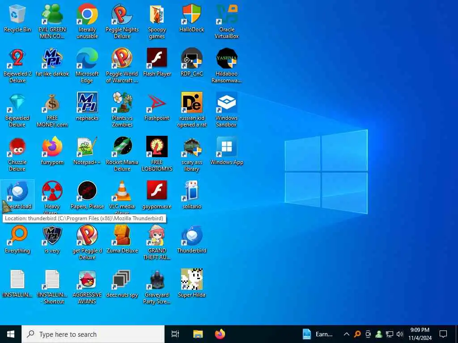458x343 pixels.
Task: Open FREE MONEY.com money bag icon
Action: (x=52, y=110)
